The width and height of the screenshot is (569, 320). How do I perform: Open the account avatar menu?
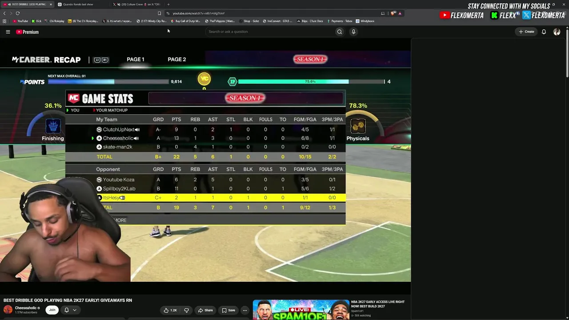pyautogui.click(x=557, y=32)
